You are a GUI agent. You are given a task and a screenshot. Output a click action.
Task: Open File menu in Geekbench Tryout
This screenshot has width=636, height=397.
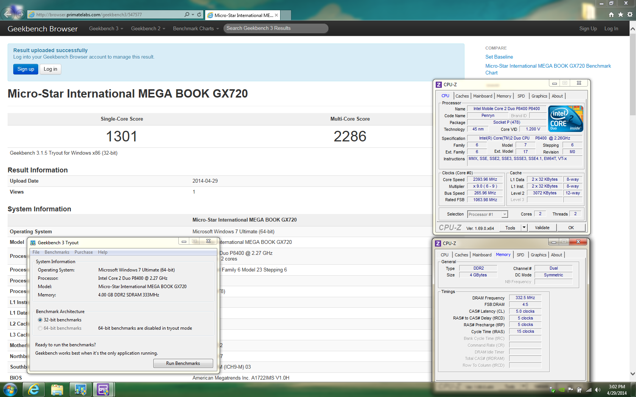[36, 252]
